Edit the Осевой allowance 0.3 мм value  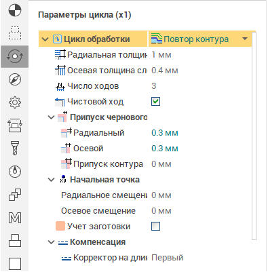(x=165, y=149)
